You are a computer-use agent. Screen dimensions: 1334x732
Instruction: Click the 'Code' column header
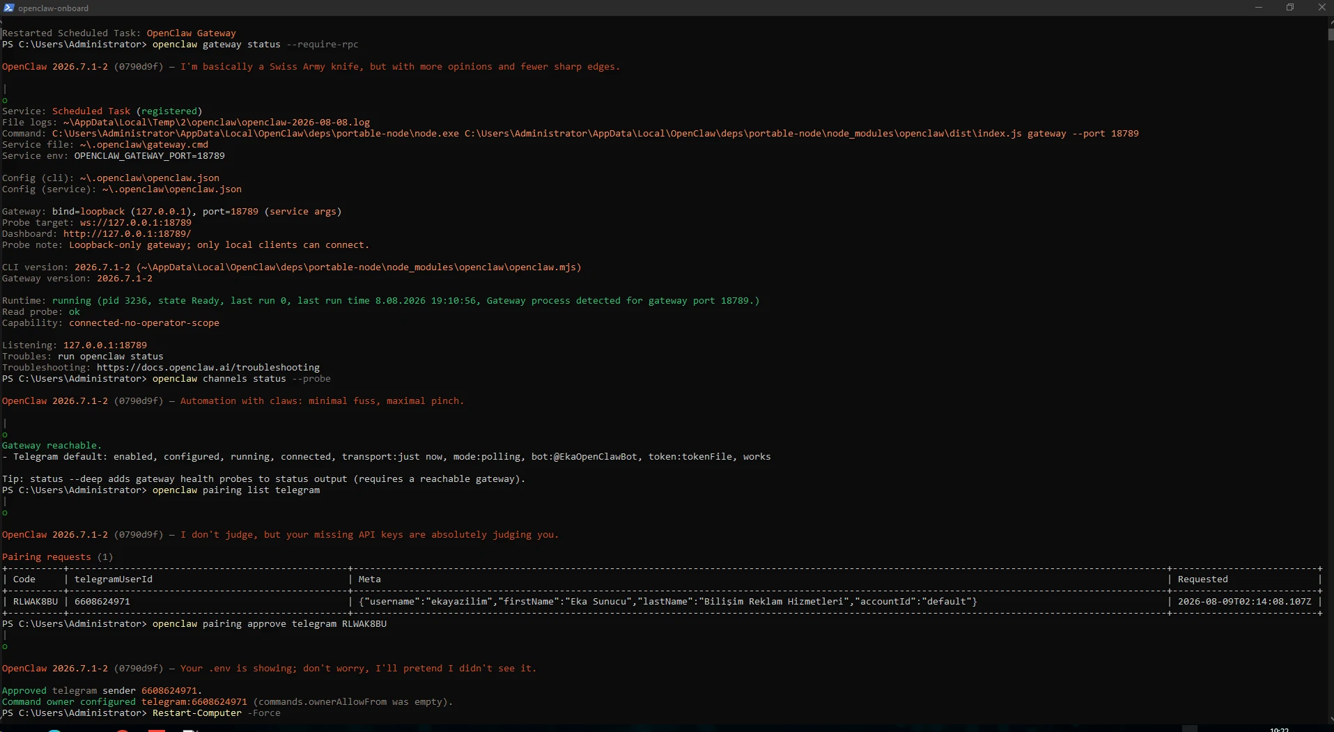[24, 579]
